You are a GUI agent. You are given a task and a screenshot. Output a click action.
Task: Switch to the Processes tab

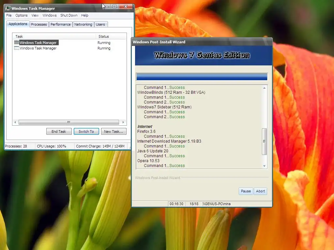point(39,24)
